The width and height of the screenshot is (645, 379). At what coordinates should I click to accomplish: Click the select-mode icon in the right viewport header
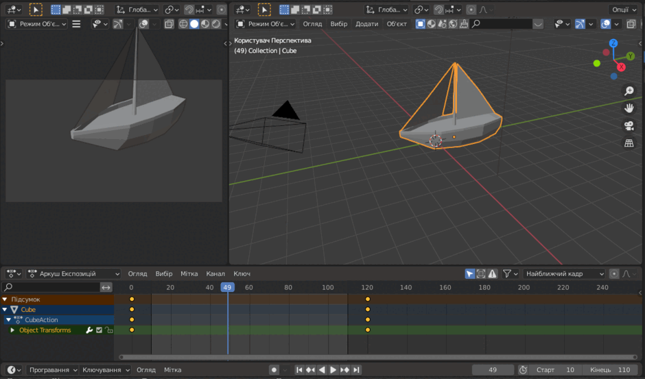420,24
